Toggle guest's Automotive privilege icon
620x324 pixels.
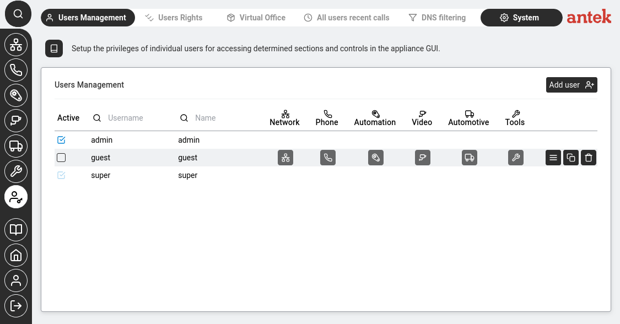coord(470,158)
